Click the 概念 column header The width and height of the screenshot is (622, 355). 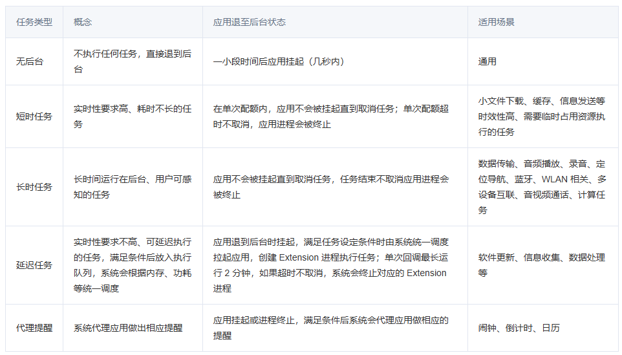pyautogui.click(x=133, y=22)
